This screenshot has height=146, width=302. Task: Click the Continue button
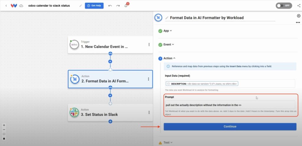click(x=230, y=127)
